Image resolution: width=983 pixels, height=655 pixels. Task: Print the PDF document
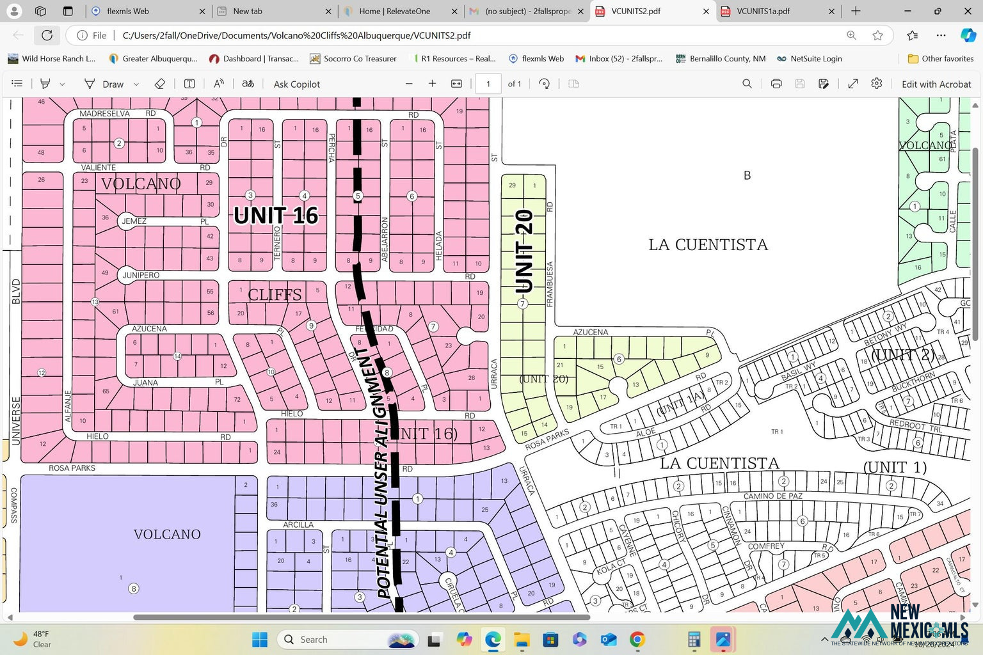tap(776, 84)
